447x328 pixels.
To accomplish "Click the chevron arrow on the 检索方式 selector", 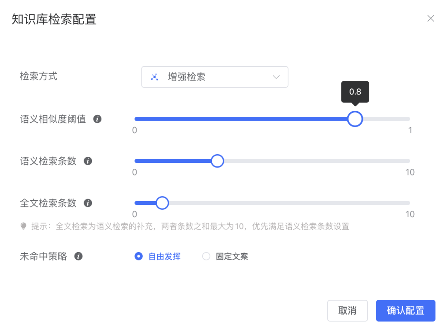I will tap(276, 77).
